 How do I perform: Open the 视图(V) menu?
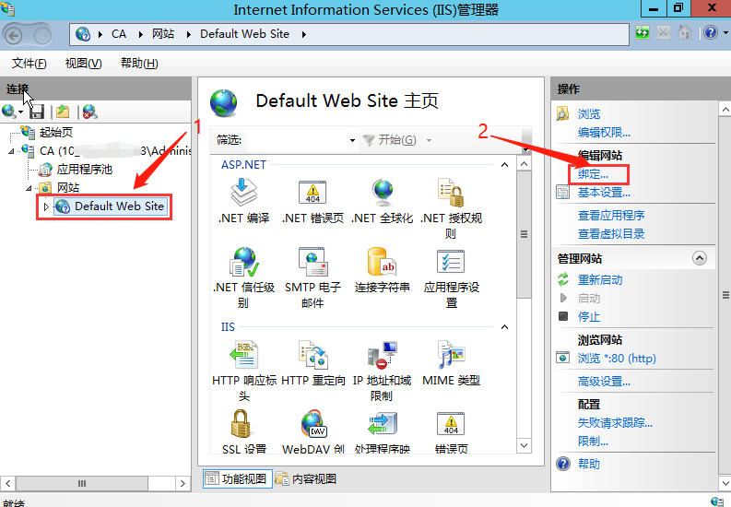[x=84, y=63]
